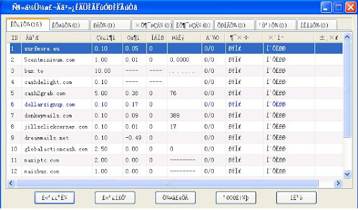Click the 0.0000 value in the 5centminimum.com row
This screenshot has height=210, width=358.
tap(180, 60)
